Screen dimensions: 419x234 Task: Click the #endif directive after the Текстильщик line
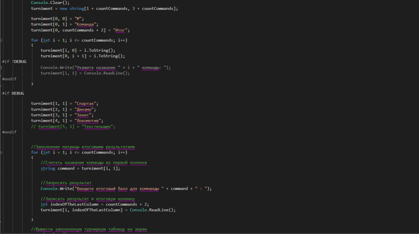point(9,132)
